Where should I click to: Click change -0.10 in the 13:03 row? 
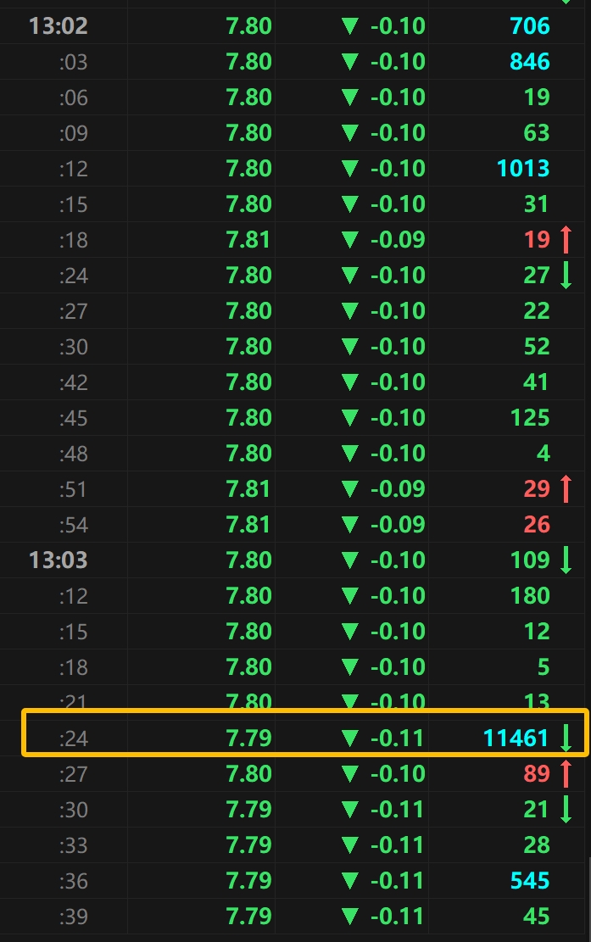[x=398, y=560]
